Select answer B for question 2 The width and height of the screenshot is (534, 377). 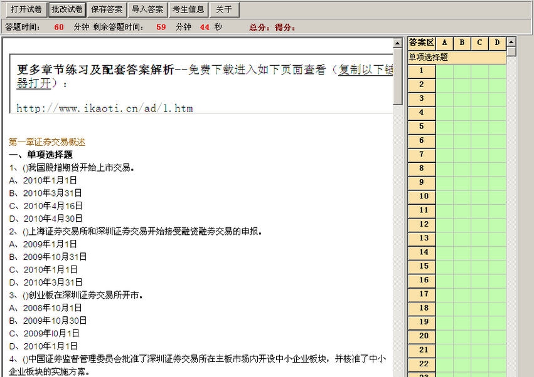(x=462, y=85)
